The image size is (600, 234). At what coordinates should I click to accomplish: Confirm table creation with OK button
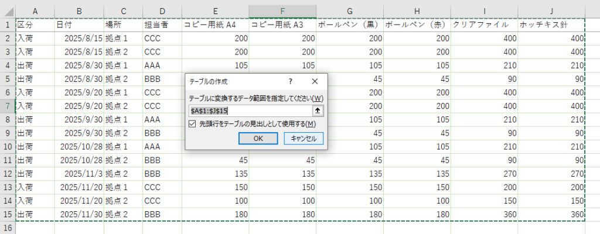pyautogui.click(x=258, y=139)
